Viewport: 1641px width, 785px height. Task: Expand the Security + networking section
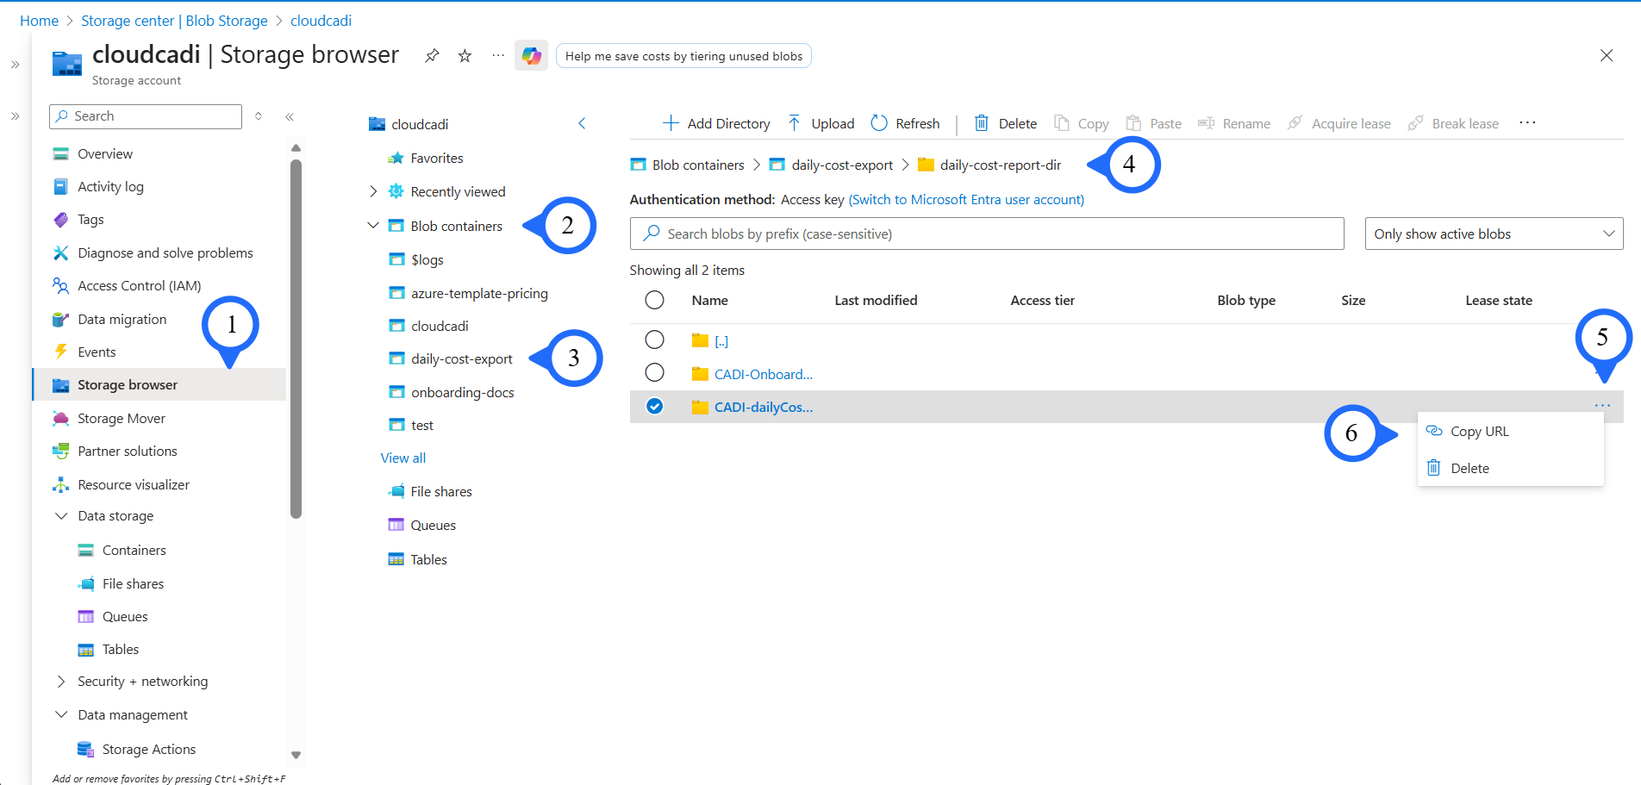point(61,682)
